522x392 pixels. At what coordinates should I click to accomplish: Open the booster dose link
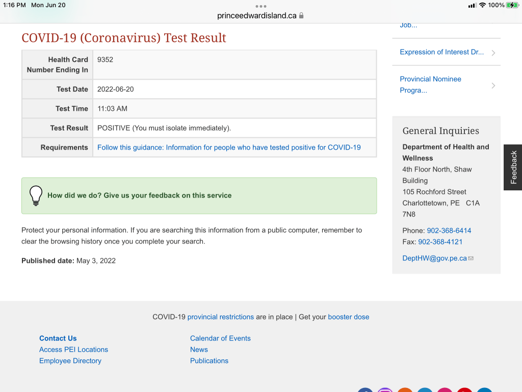(x=348, y=317)
